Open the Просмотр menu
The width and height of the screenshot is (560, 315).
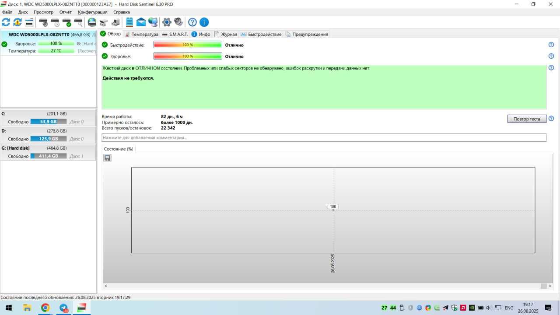tap(43, 12)
